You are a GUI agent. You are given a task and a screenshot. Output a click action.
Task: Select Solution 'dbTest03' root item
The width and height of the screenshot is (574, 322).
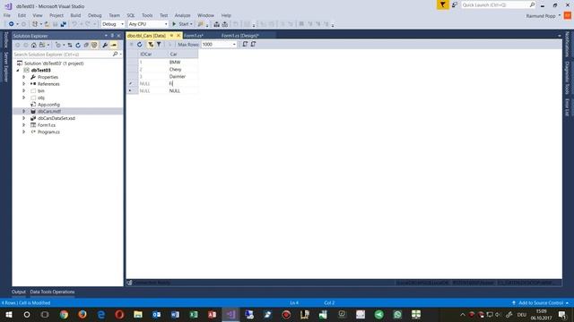[54, 64]
